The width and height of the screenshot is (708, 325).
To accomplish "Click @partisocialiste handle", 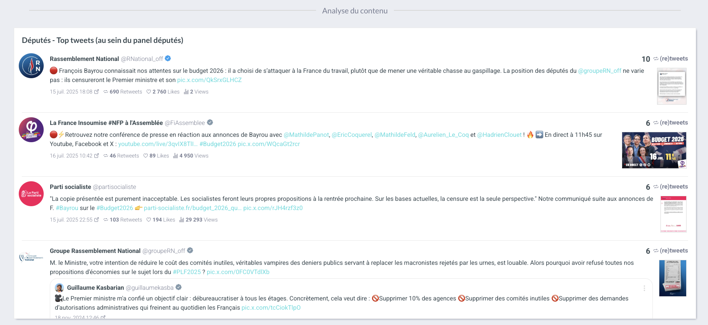I will (115, 187).
